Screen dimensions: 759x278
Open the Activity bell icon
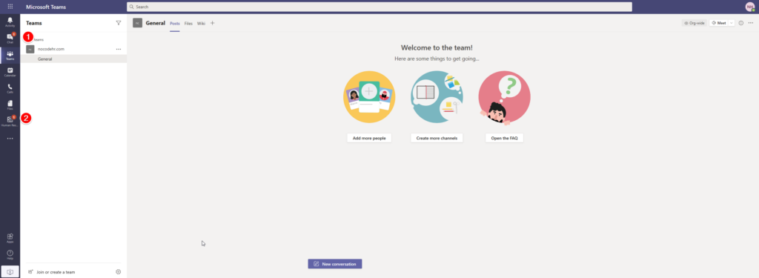10,21
